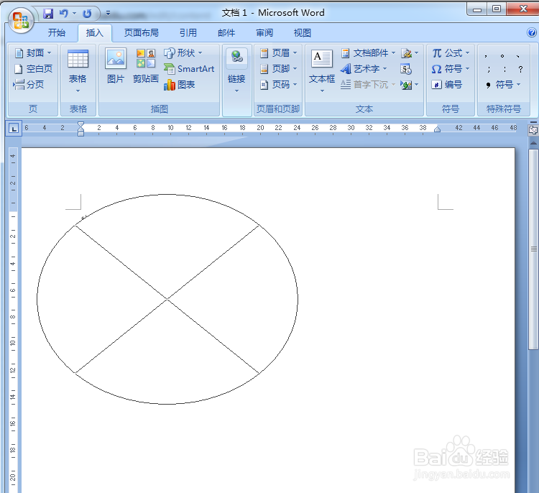Insert a 分页 page break
The height and width of the screenshot is (493, 539).
(29, 84)
